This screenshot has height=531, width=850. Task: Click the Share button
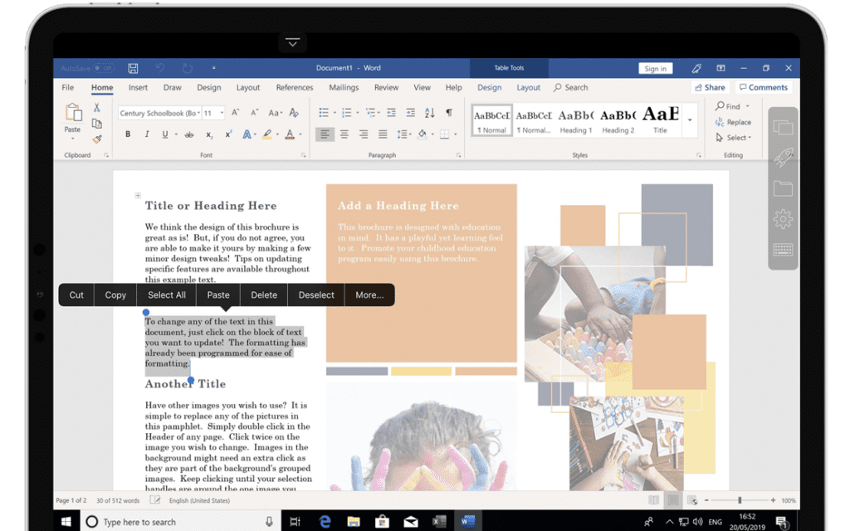click(709, 88)
